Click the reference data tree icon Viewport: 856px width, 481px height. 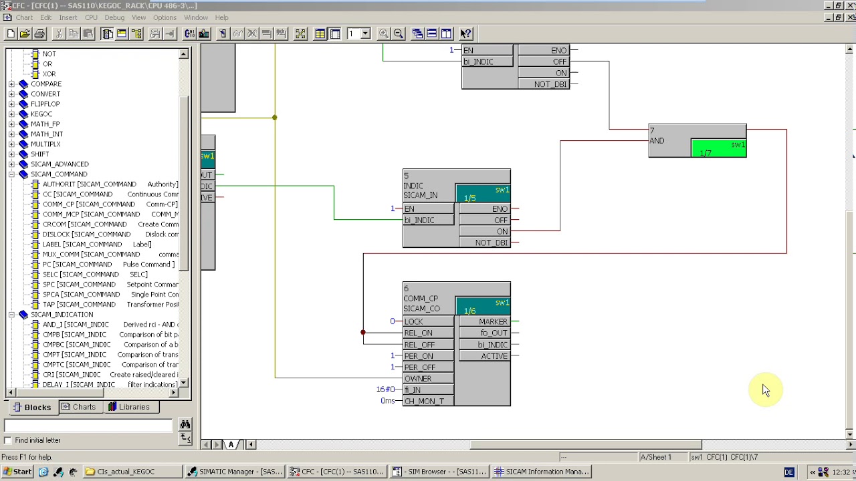(136, 33)
